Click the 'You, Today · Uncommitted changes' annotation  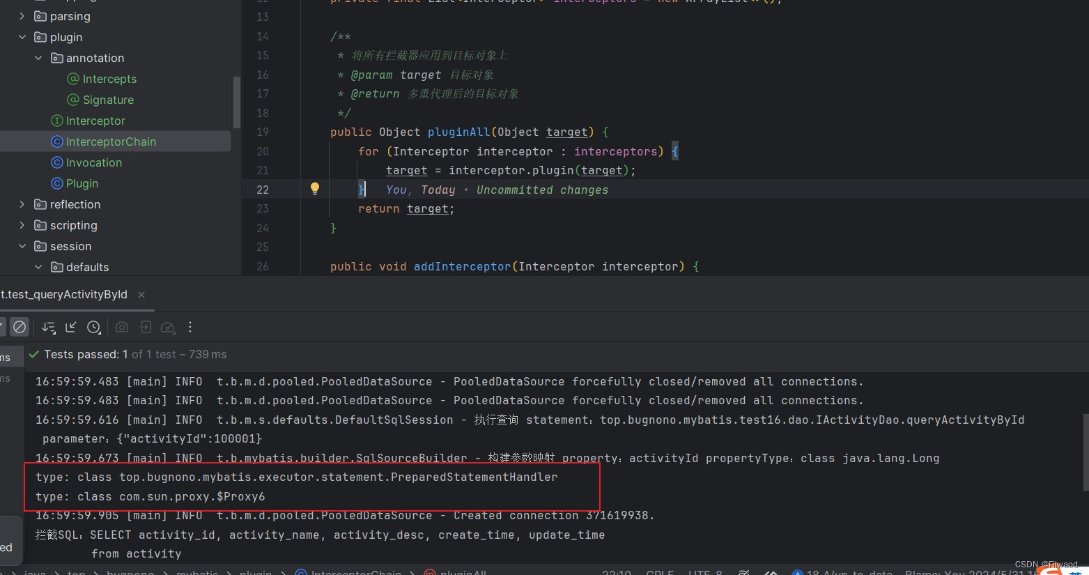(x=497, y=190)
